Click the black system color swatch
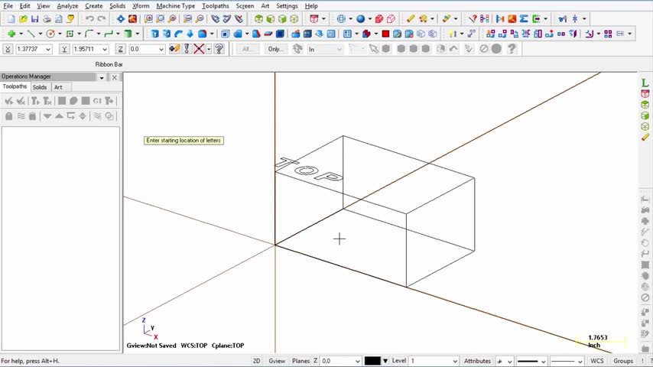The height and width of the screenshot is (367, 653). tap(372, 361)
